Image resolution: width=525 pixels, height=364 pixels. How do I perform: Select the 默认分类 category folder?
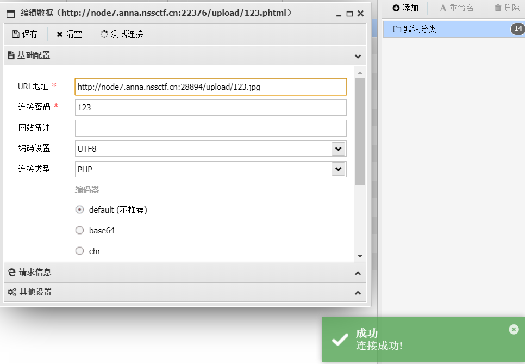[x=454, y=29]
